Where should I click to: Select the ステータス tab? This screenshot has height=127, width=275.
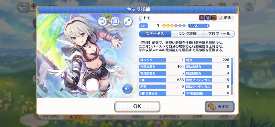click(155, 34)
